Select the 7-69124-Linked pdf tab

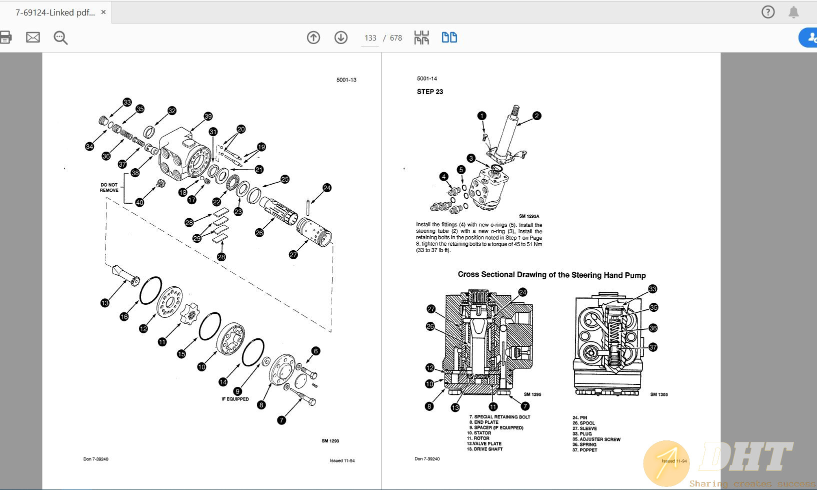55,13
